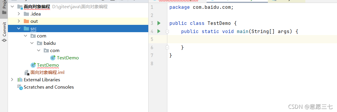This screenshot has width=337, height=112.
Task: Click the fold end marker on line 6
Action: [x=167, y=47]
